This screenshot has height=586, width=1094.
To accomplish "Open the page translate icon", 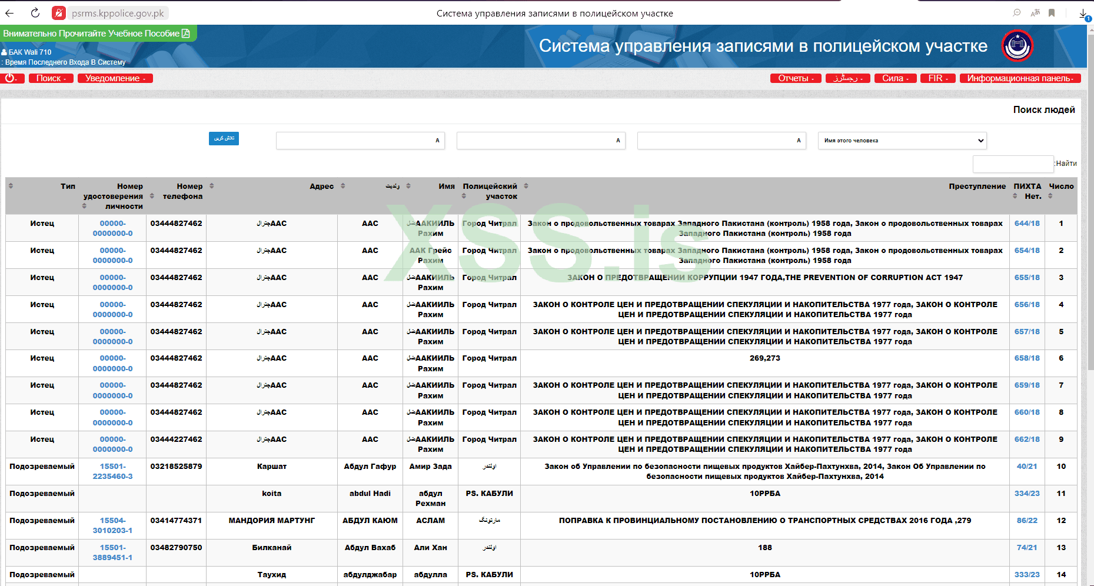I will coord(1035,13).
